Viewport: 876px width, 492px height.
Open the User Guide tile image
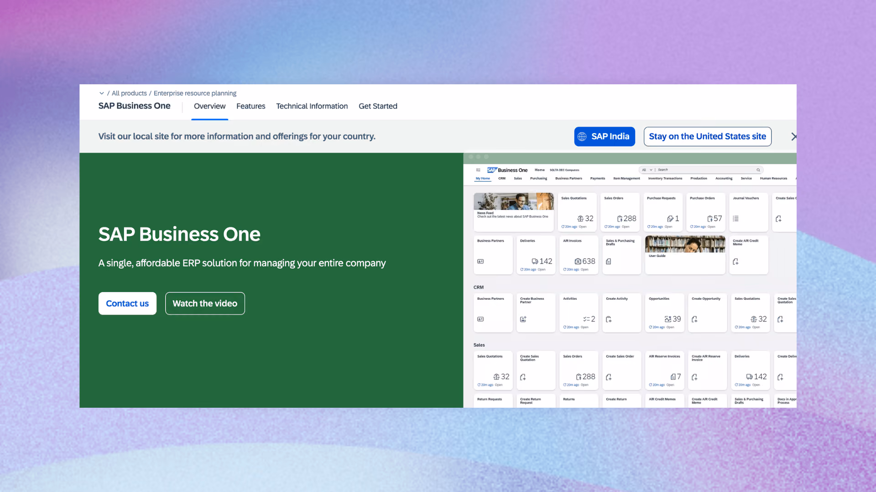(685, 244)
